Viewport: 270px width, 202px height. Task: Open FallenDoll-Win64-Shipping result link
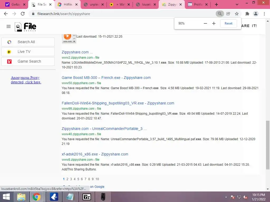tap(118, 103)
